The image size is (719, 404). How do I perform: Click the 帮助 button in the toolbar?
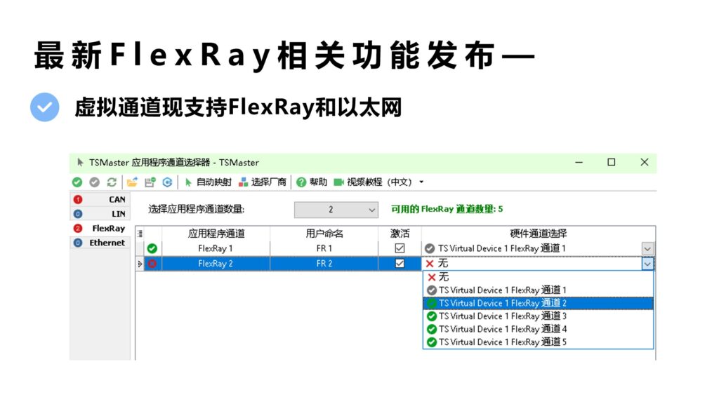[x=315, y=182]
